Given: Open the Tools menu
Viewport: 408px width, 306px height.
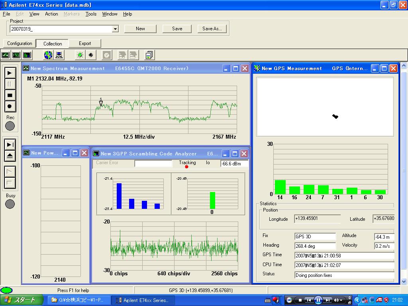Looking at the screenshot, I should (x=91, y=14).
